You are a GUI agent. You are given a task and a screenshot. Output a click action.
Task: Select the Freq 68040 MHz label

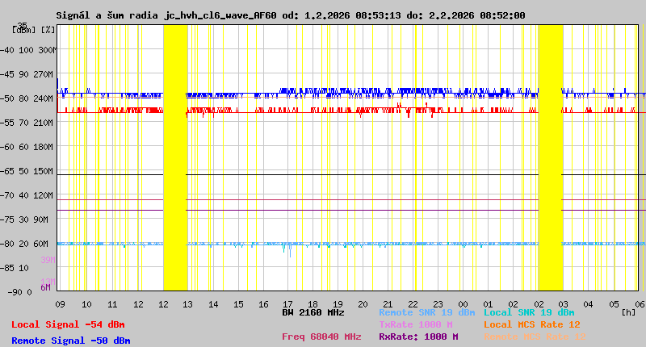coord(321,337)
